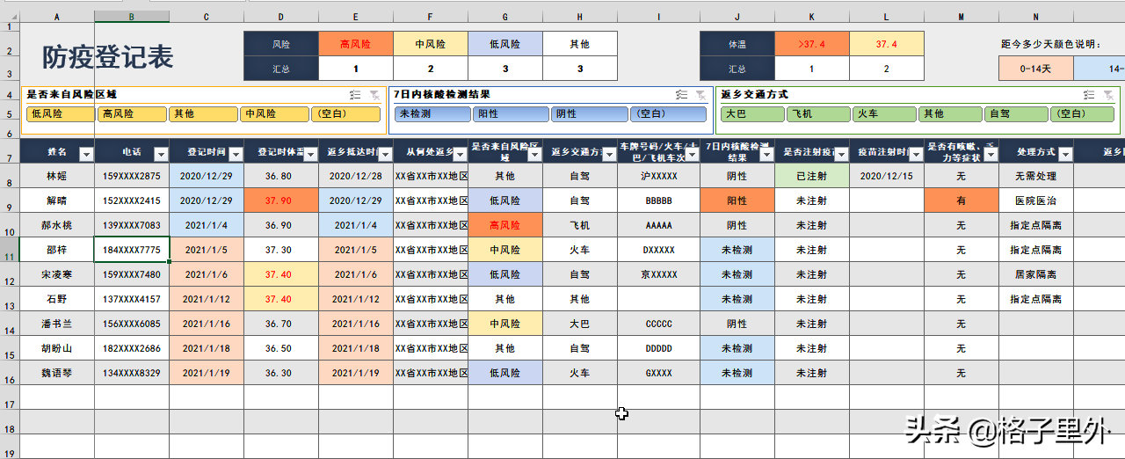Select 其他 in the risk area slicer
Screen dimensions: 1125x459
[203, 113]
